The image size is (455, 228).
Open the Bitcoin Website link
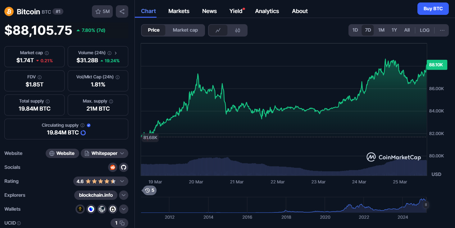[62, 153]
